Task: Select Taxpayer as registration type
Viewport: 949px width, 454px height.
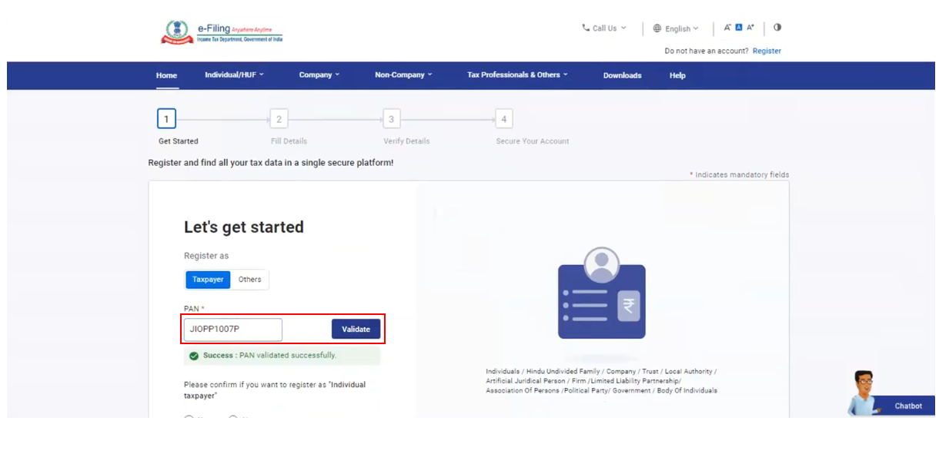Action: [208, 280]
